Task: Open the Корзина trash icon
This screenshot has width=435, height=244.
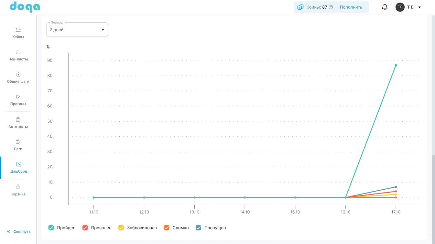Action: 18,187
